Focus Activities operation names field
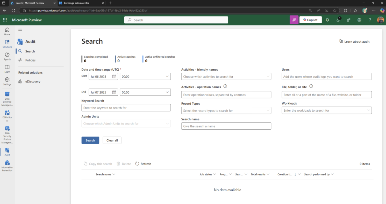The height and width of the screenshot is (204, 386). point(226,95)
